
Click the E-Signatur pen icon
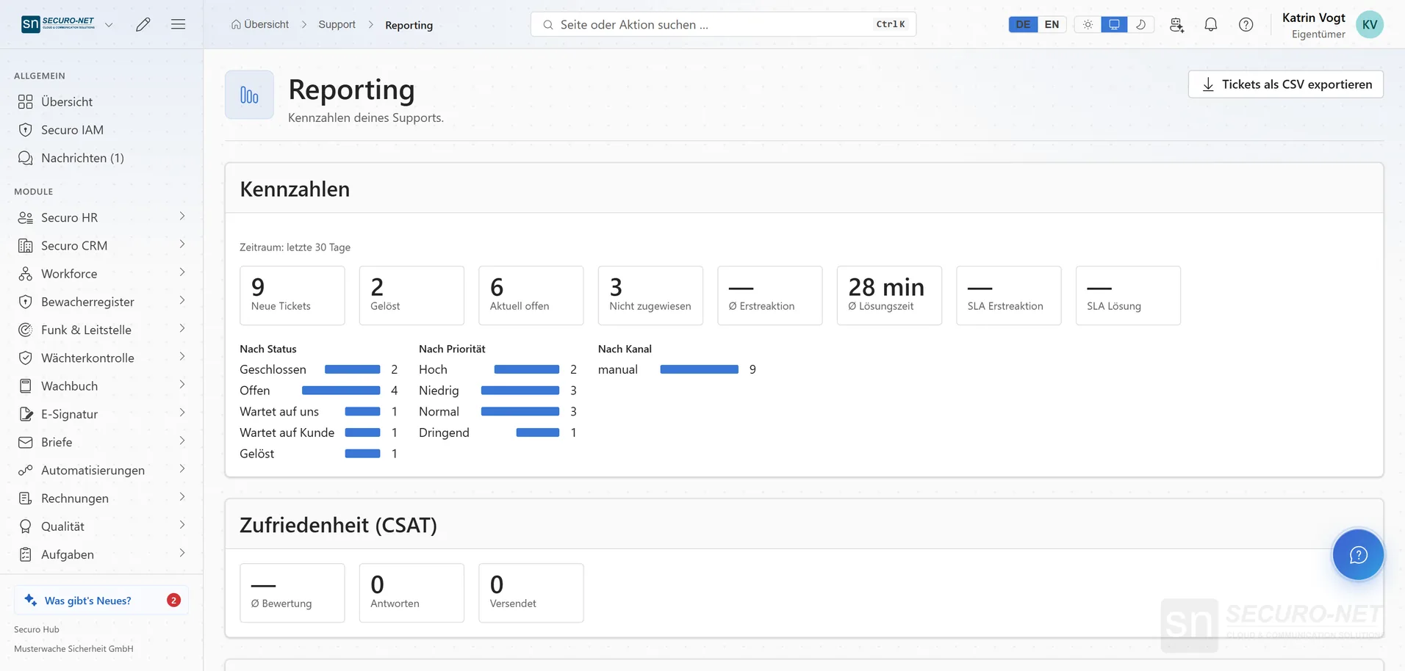click(x=26, y=414)
